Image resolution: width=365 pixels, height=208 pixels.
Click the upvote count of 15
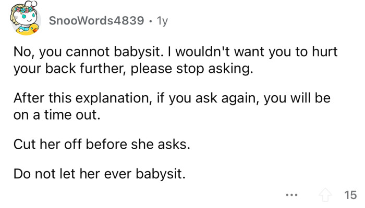[350, 195]
